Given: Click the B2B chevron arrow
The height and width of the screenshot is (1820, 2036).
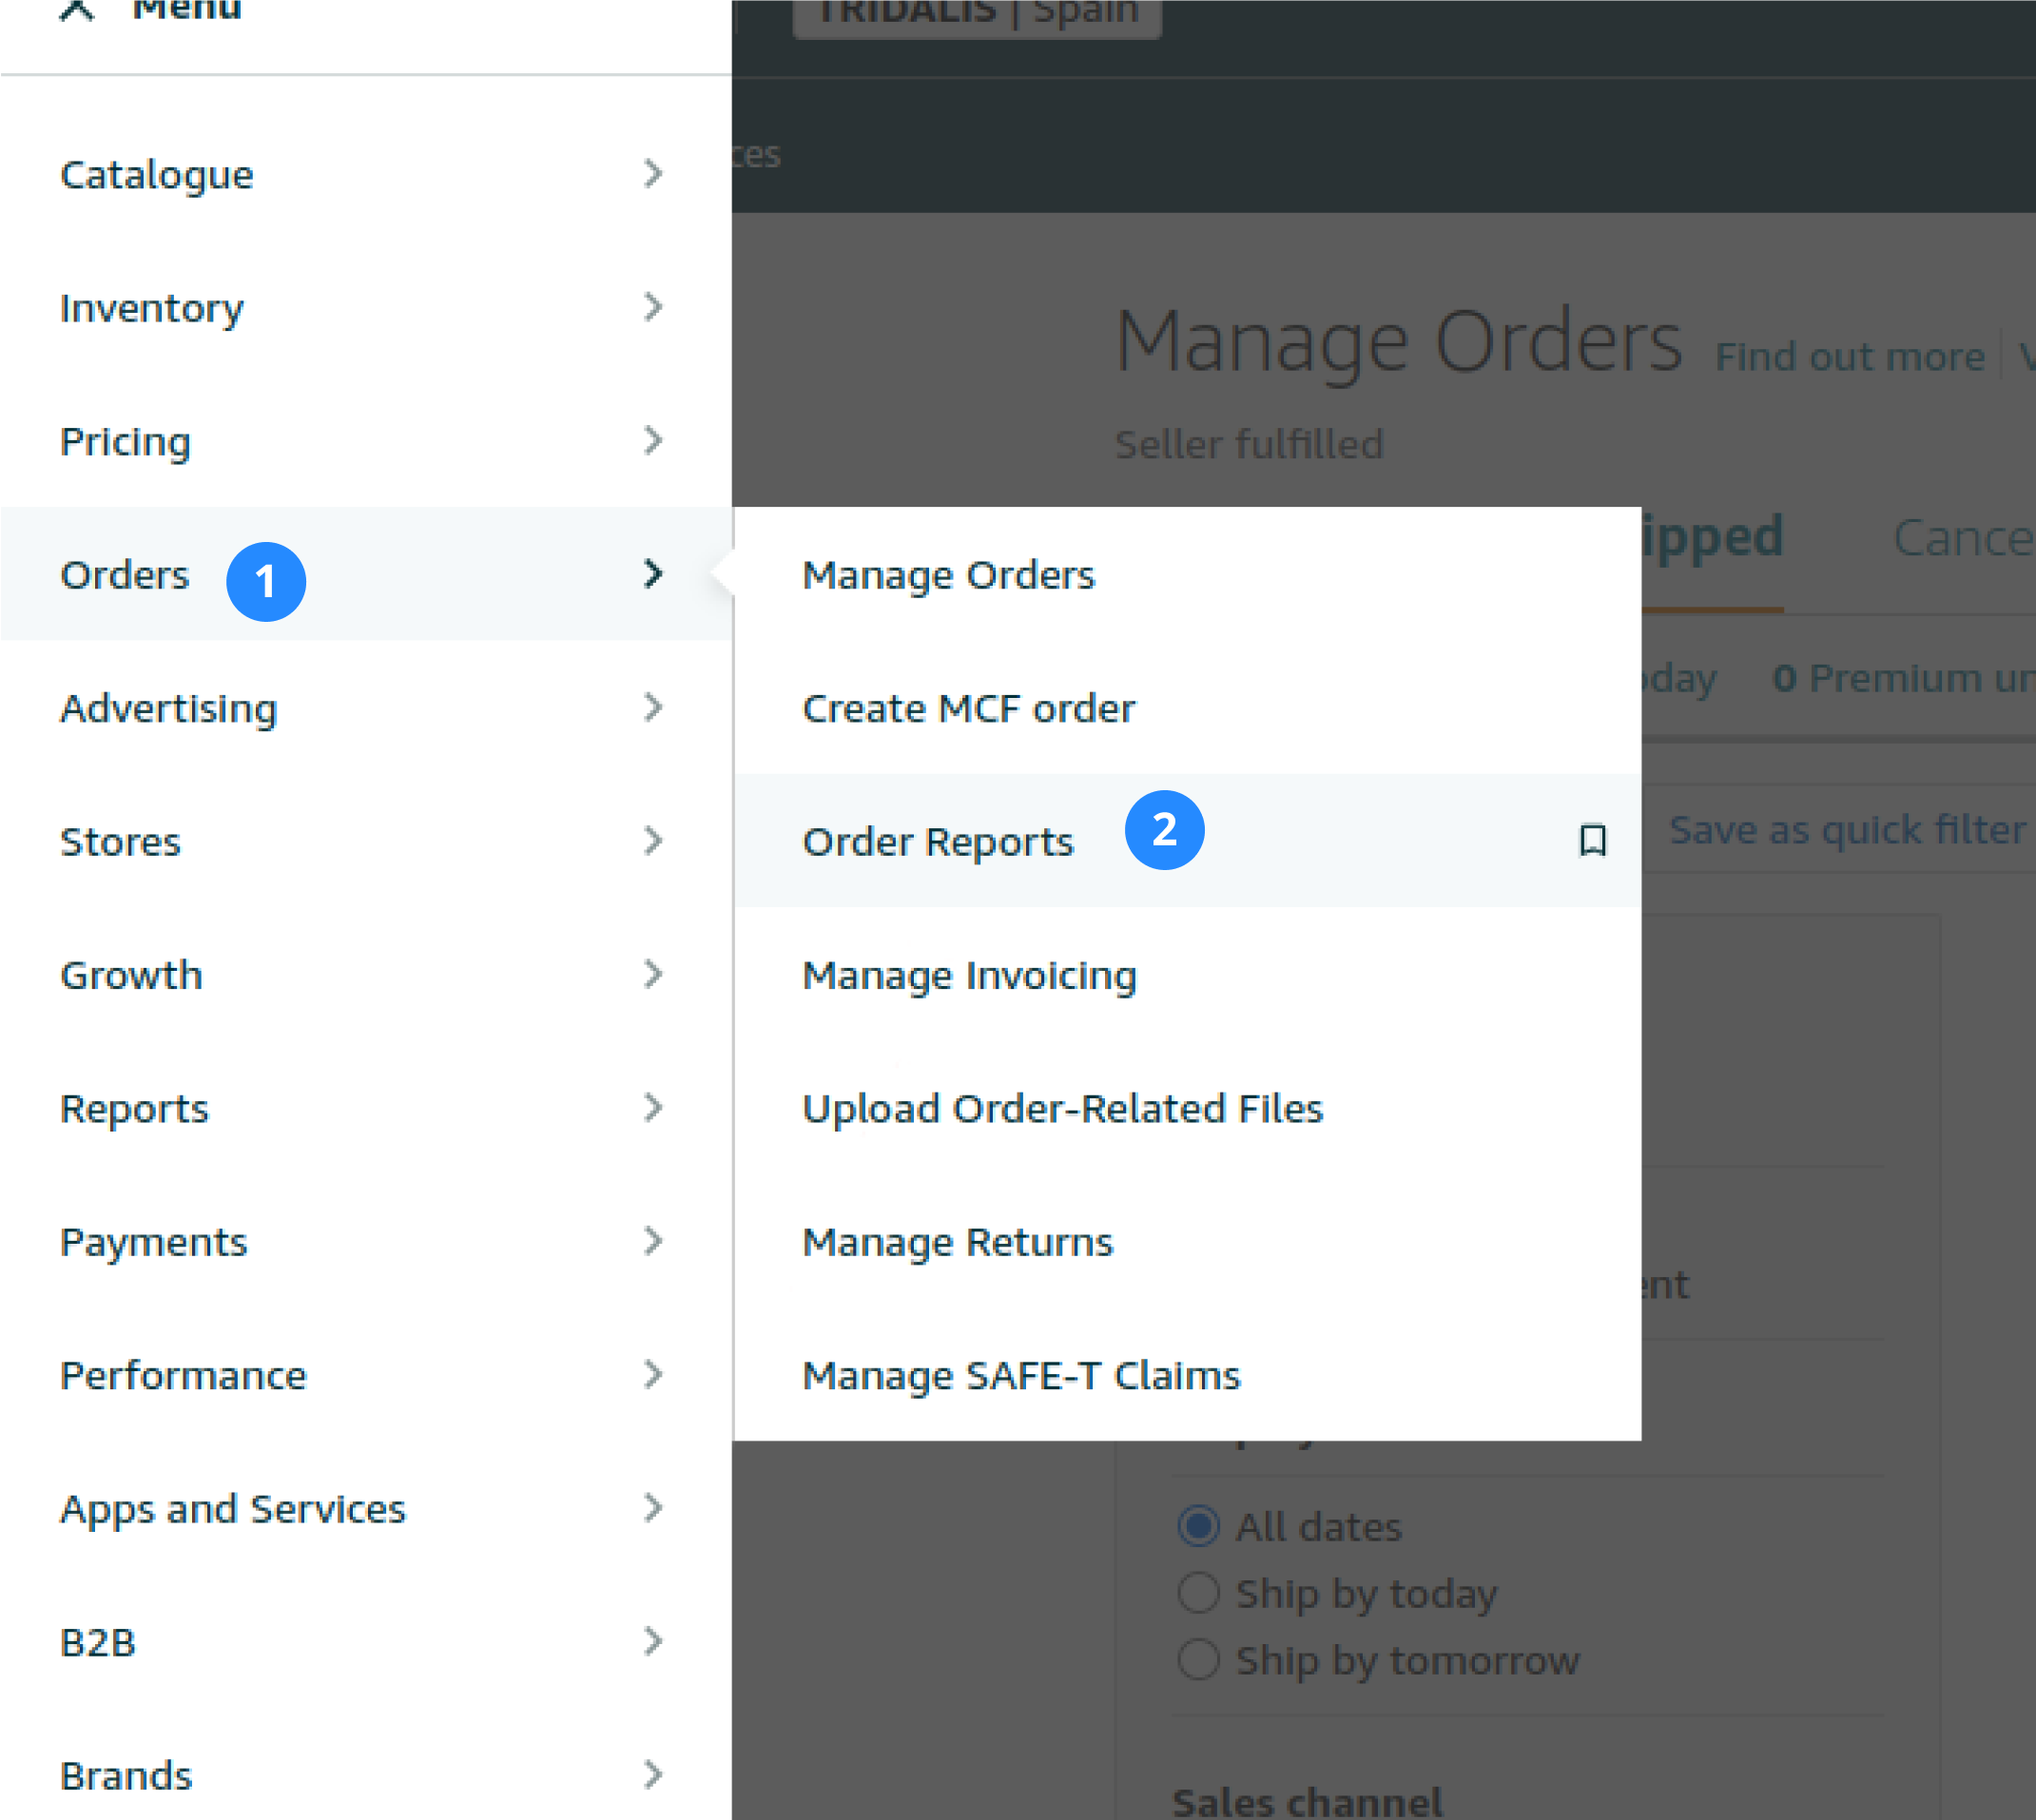Looking at the screenshot, I should coord(653,1641).
